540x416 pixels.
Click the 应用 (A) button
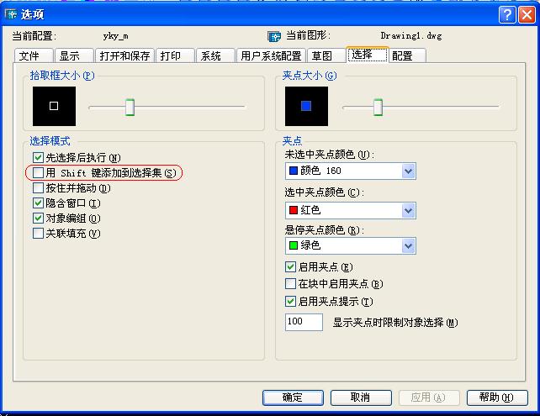coord(429,398)
